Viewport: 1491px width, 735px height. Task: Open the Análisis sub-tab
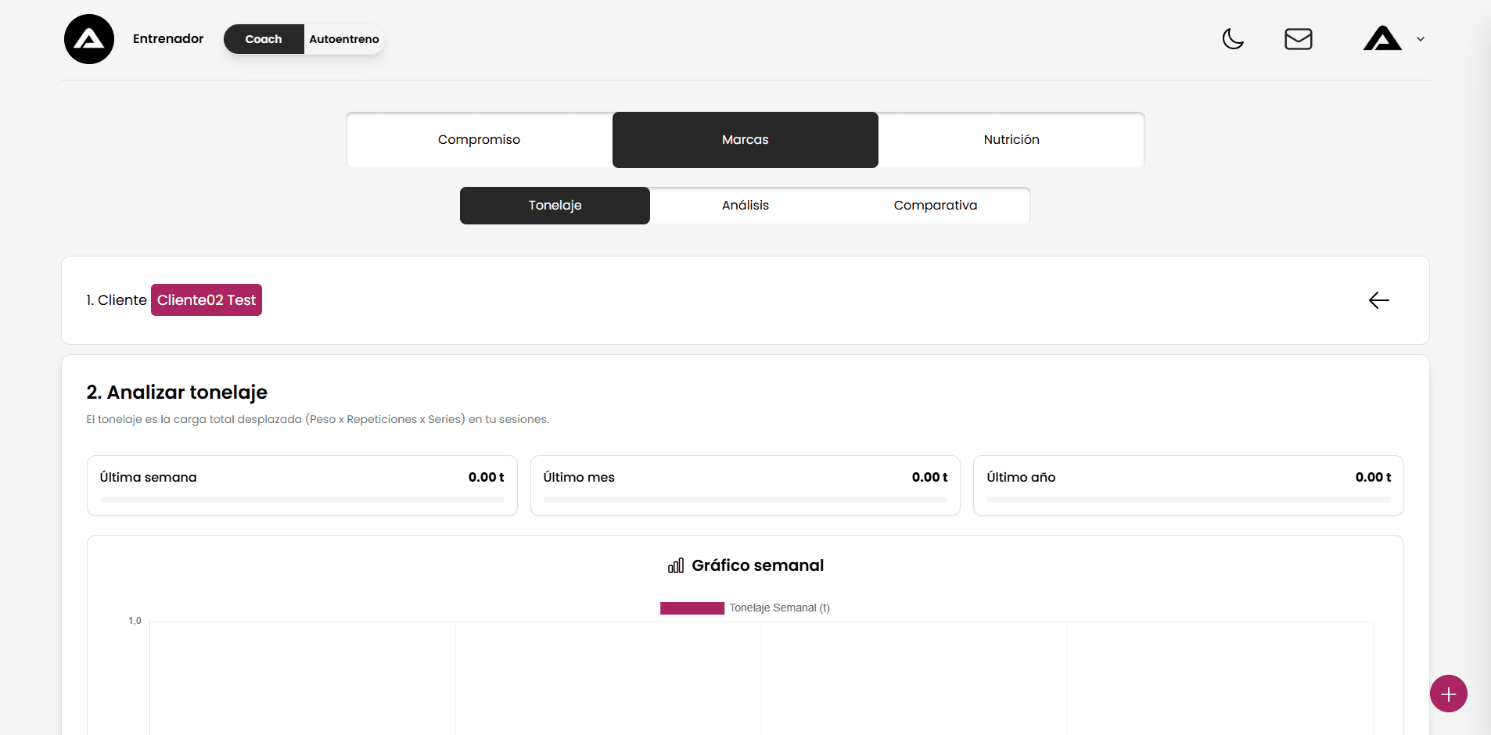click(745, 206)
